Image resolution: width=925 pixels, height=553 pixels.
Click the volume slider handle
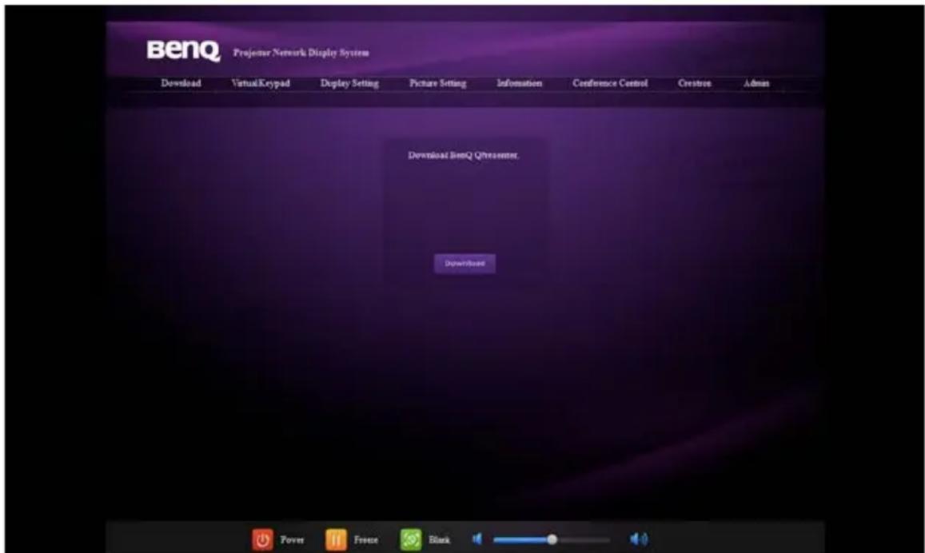click(x=552, y=539)
